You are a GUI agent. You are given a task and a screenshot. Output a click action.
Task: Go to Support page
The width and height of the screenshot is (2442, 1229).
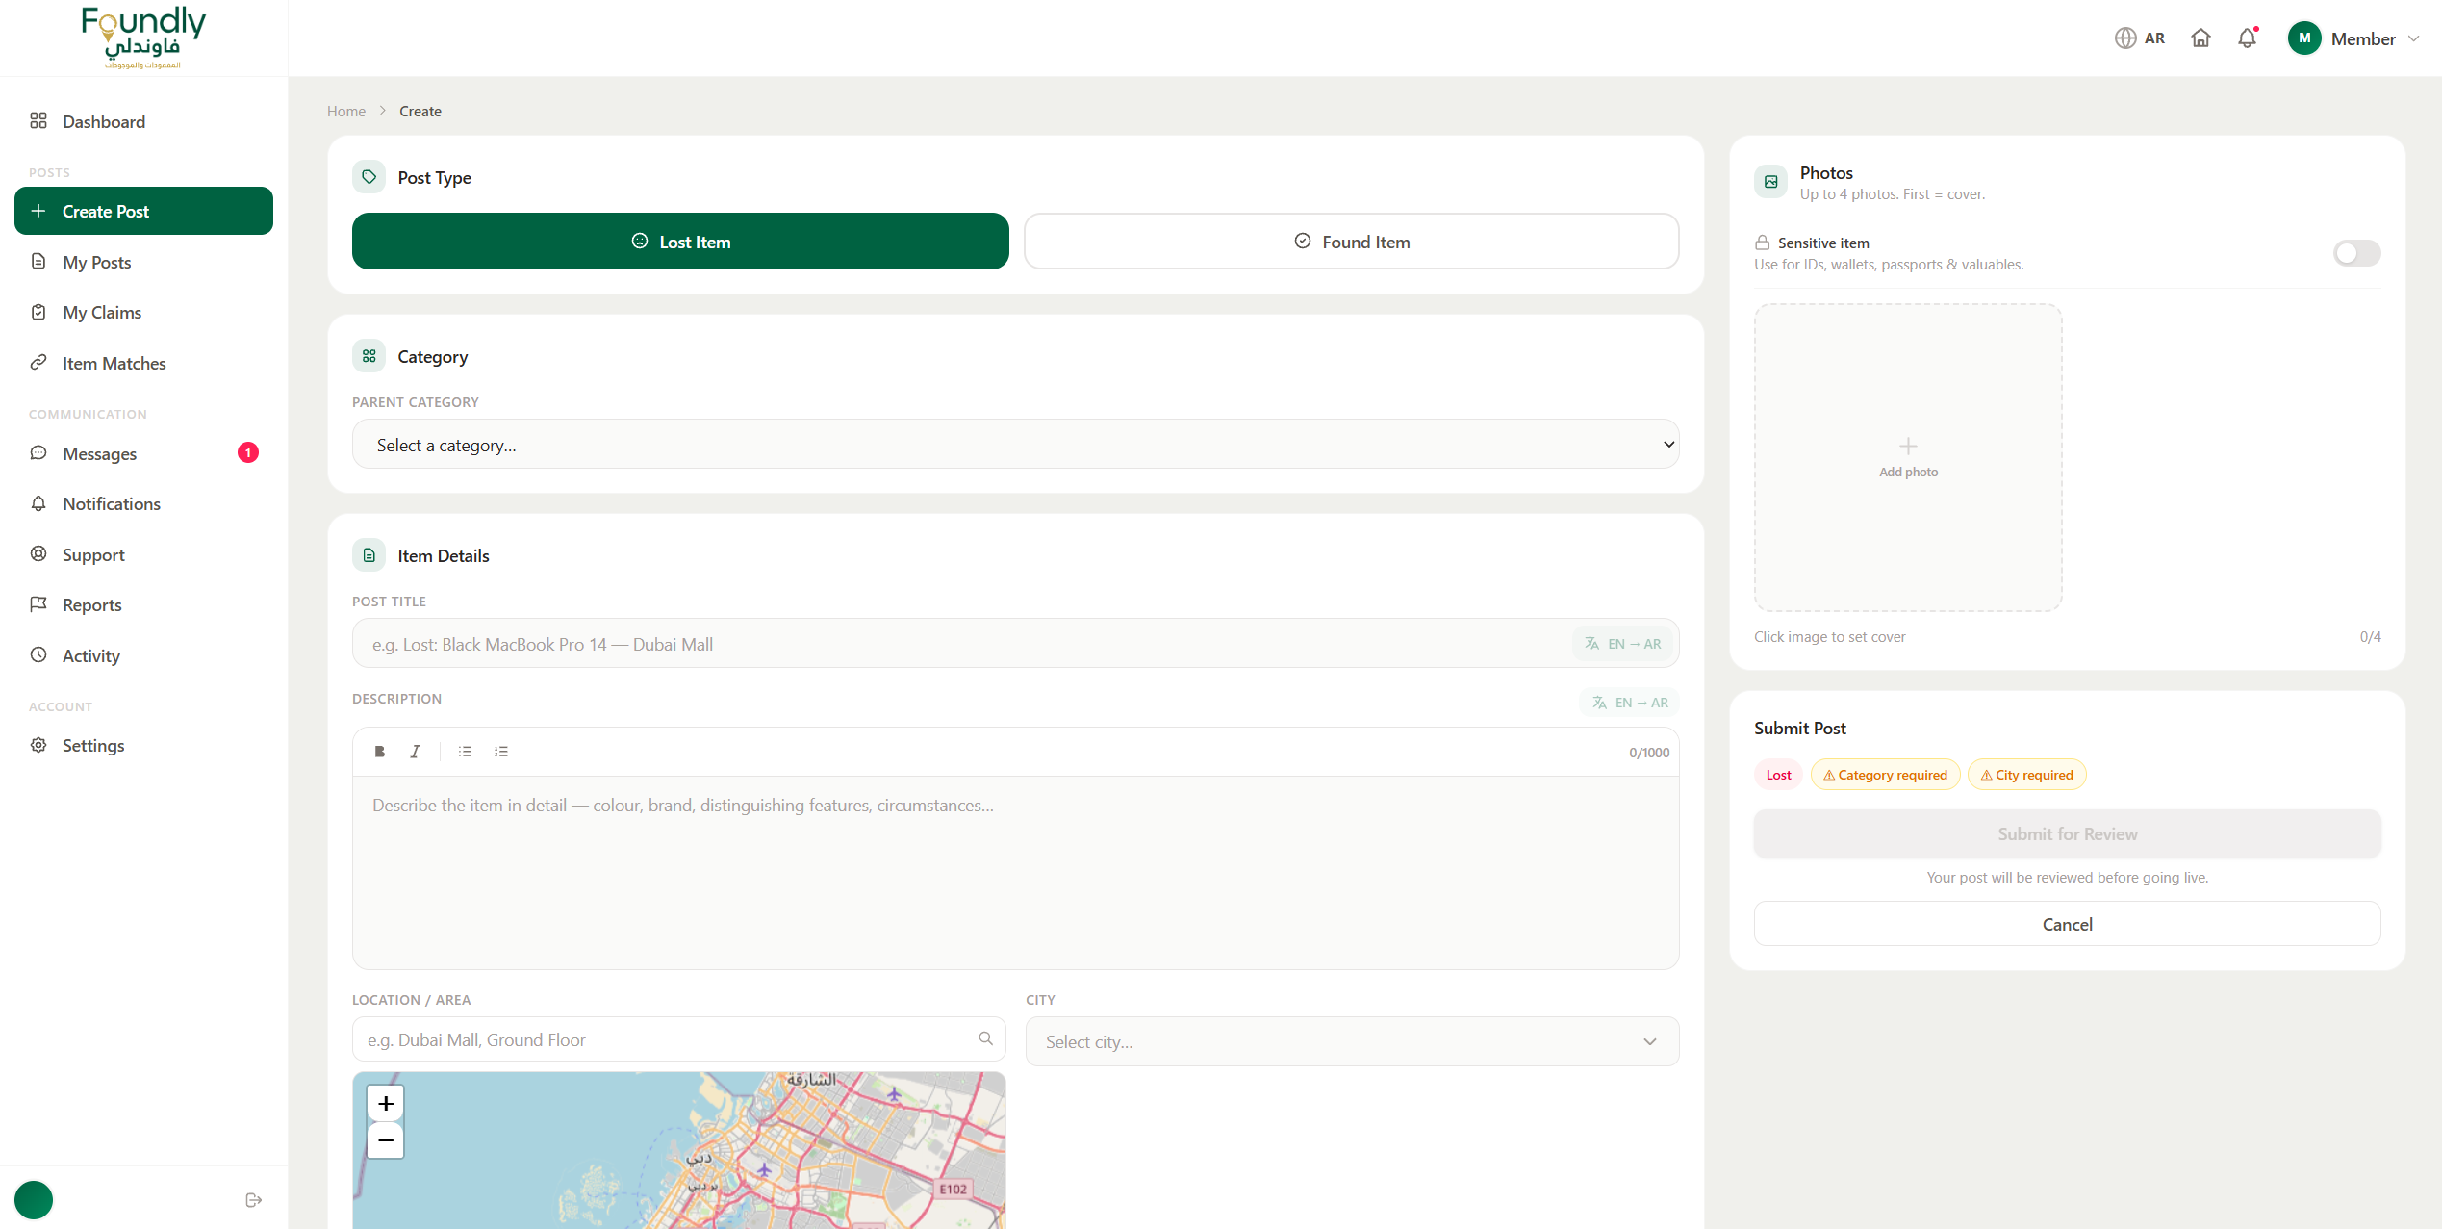143,554
